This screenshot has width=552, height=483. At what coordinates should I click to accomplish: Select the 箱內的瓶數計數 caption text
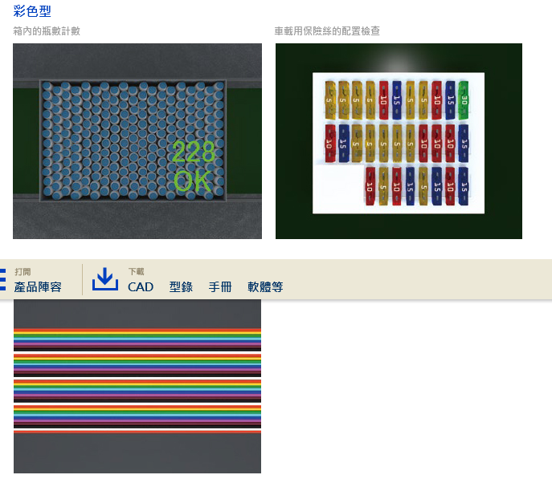point(47,31)
